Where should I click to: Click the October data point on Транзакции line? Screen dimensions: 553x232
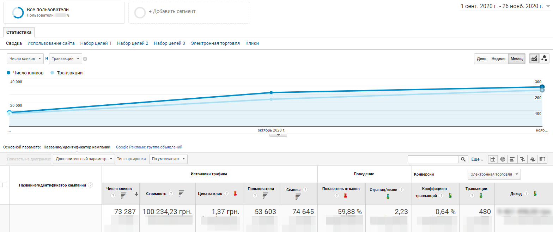tap(271, 99)
